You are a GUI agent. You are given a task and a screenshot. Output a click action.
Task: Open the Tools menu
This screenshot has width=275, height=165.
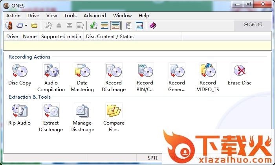70,16
